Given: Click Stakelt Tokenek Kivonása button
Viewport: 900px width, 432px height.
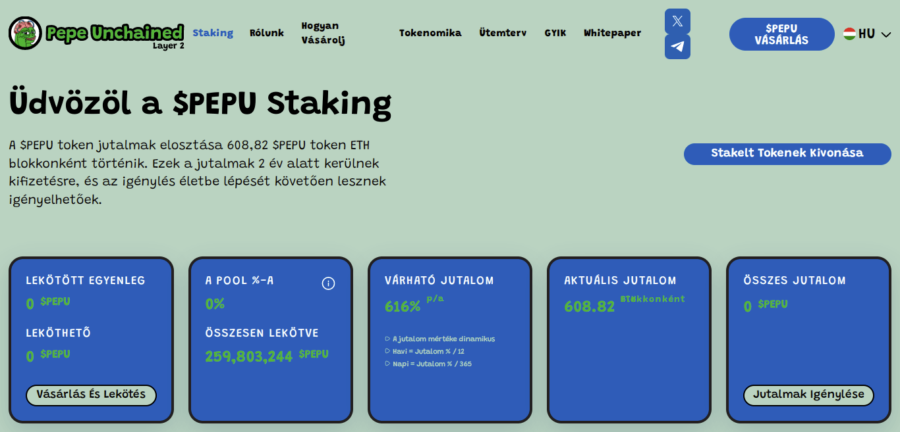Looking at the screenshot, I should click(787, 154).
